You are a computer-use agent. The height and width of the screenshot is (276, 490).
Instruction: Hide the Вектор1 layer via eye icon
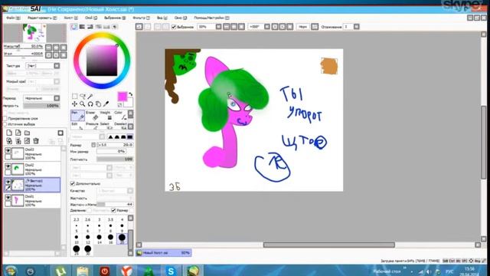(x=8, y=182)
